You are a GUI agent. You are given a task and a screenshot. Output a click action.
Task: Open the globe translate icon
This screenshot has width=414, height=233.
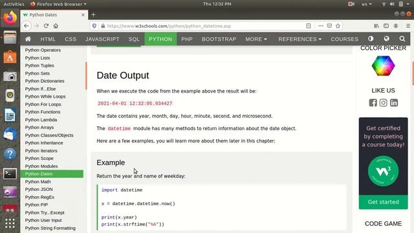tap(387, 39)
